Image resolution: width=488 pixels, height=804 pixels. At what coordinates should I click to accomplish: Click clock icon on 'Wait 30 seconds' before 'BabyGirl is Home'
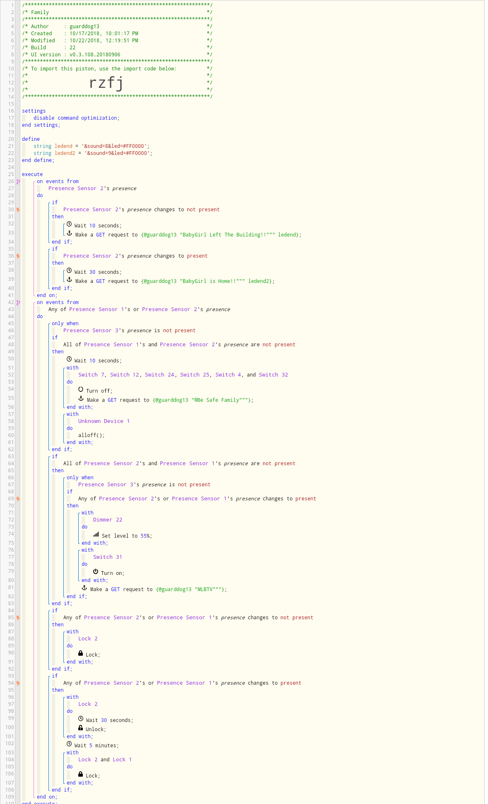[x=69, y=270]
